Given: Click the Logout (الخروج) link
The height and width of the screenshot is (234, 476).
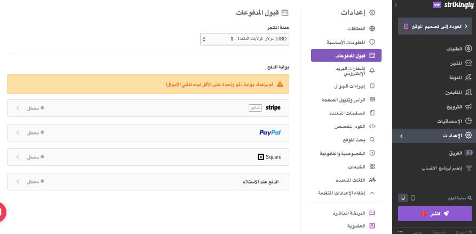Looking at the screenshot, I should 464,232.
